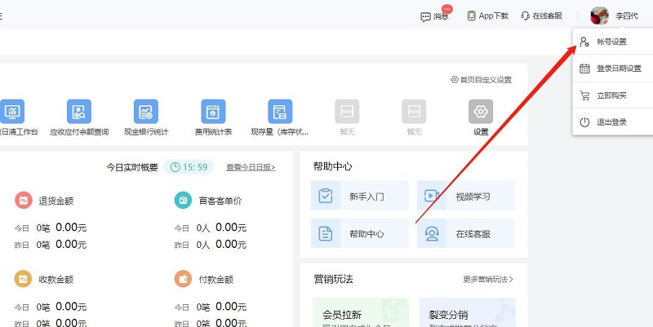The width and height of the screenshot is (653, 327).
Task: Open the 首页自定义设置 link
Action: (x=481, y=79)
